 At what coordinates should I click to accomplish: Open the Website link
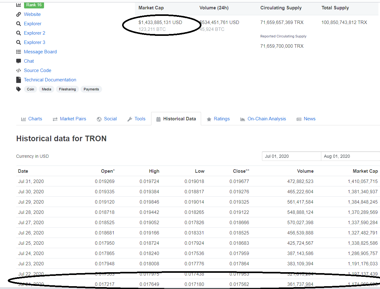click(32, 14)
